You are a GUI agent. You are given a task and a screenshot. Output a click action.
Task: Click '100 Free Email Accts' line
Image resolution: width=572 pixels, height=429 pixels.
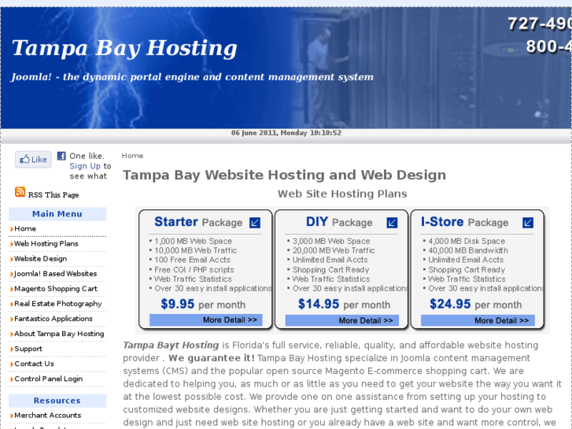click(x=192, y=260)
